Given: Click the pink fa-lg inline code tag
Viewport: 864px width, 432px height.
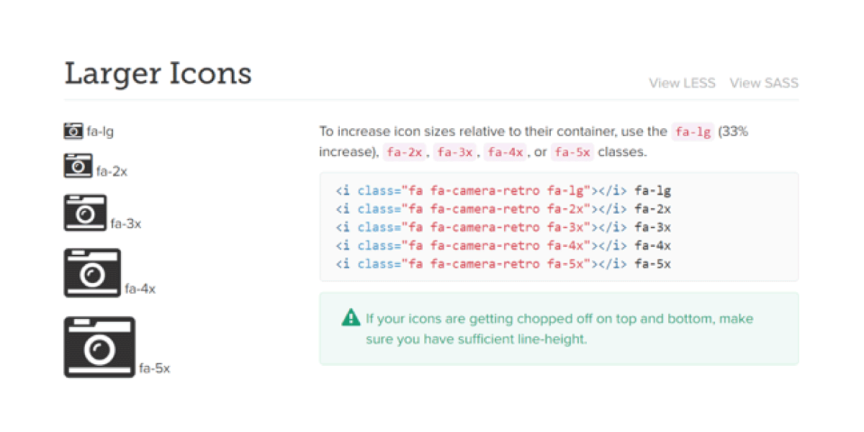Looking at the screenshot, I should click(x=693, y=132).
